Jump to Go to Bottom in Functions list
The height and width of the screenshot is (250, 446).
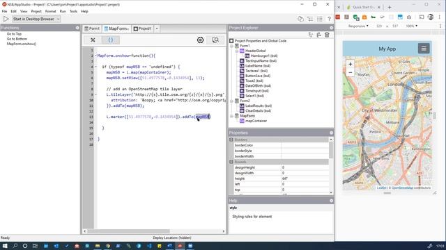click(x=17, y=39)
